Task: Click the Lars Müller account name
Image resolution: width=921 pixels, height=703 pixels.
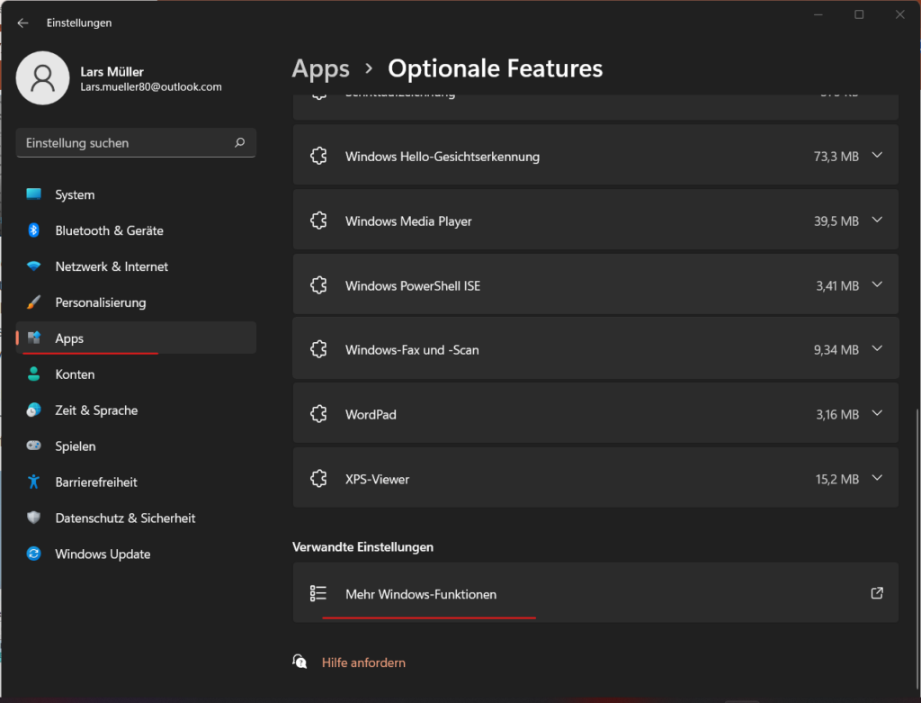Action: [112, 72]
